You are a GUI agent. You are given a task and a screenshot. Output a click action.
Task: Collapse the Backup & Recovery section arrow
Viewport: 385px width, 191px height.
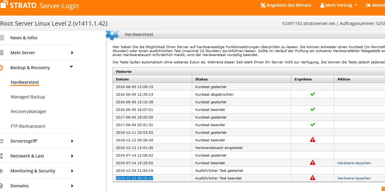click(x=71, y=67)
